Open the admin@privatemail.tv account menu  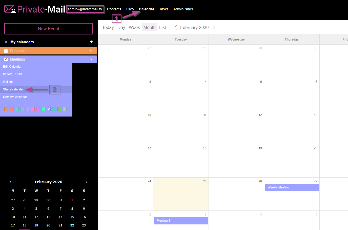tap(85, 9)
